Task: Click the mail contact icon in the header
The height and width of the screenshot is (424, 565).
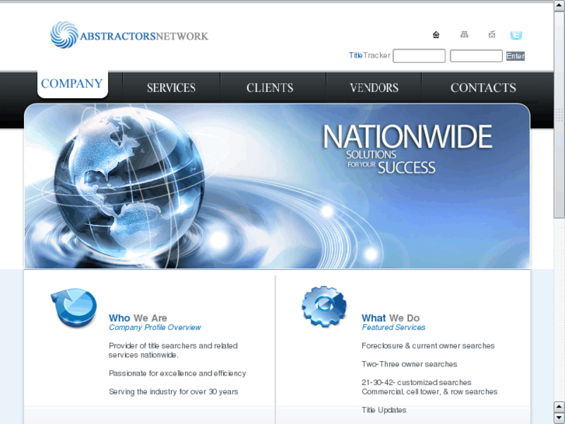Action: (492, 34)
